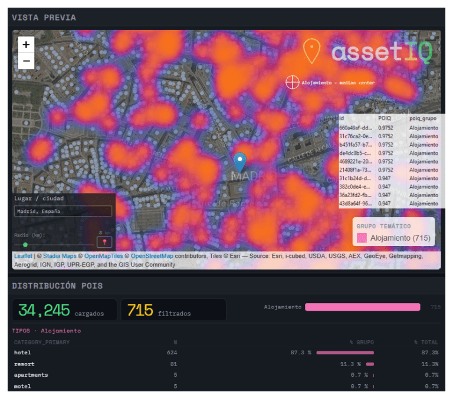This screenshot has height=399, width=453.
Task: Open the Stadia Maps link
Action: click(x=60, y=256)
